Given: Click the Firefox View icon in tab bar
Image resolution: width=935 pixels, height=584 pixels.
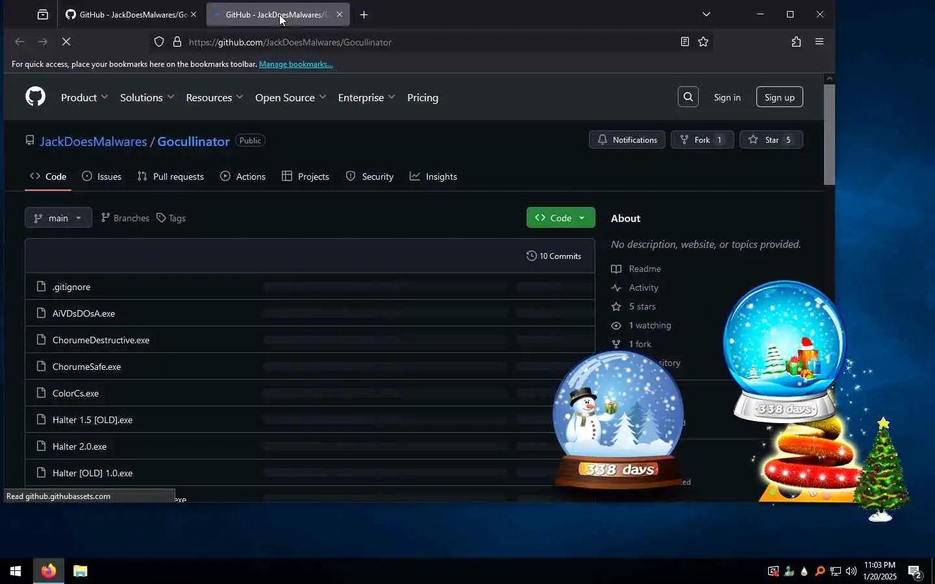Looking at the screenshot, I should [x=42, y=14].
